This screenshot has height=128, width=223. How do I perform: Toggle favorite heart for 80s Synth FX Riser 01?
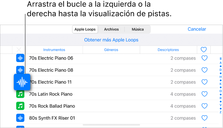pos(204,118)
